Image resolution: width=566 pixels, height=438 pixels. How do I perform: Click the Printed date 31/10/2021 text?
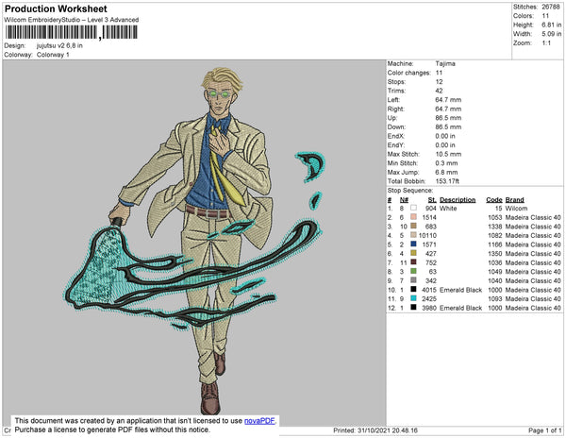375,430
